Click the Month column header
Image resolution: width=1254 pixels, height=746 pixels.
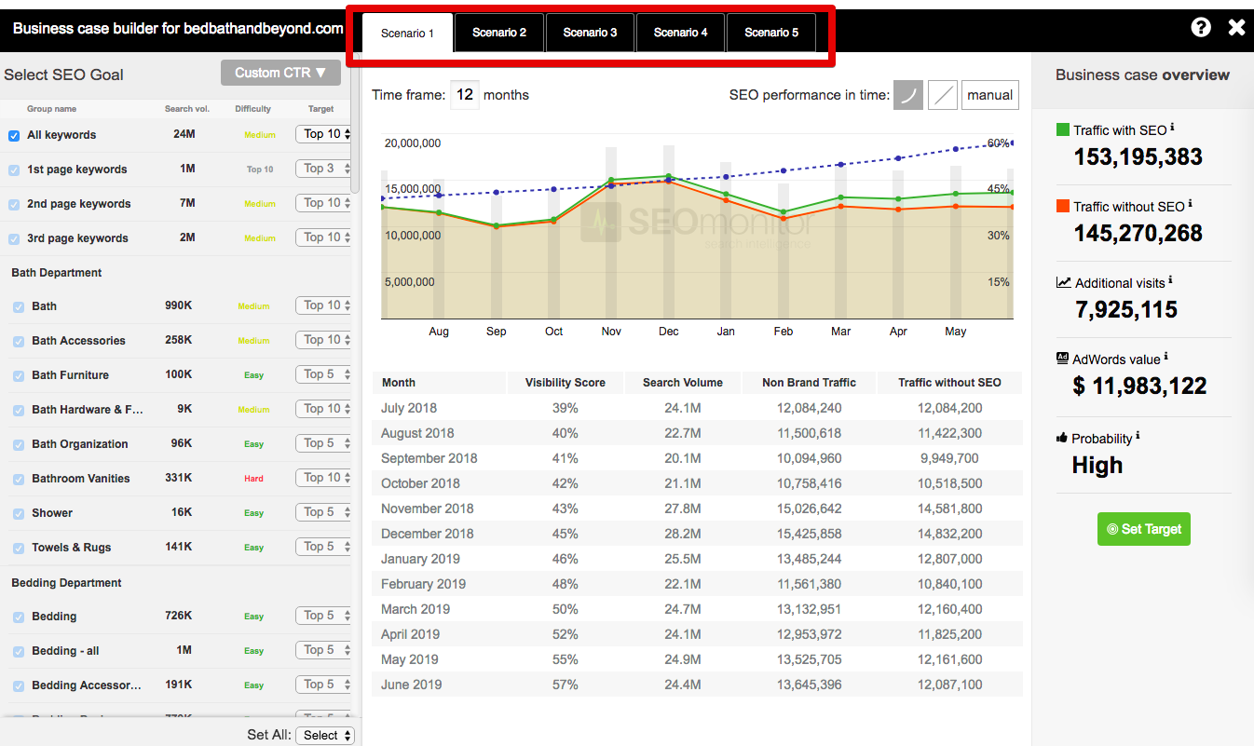coord(438,383)
